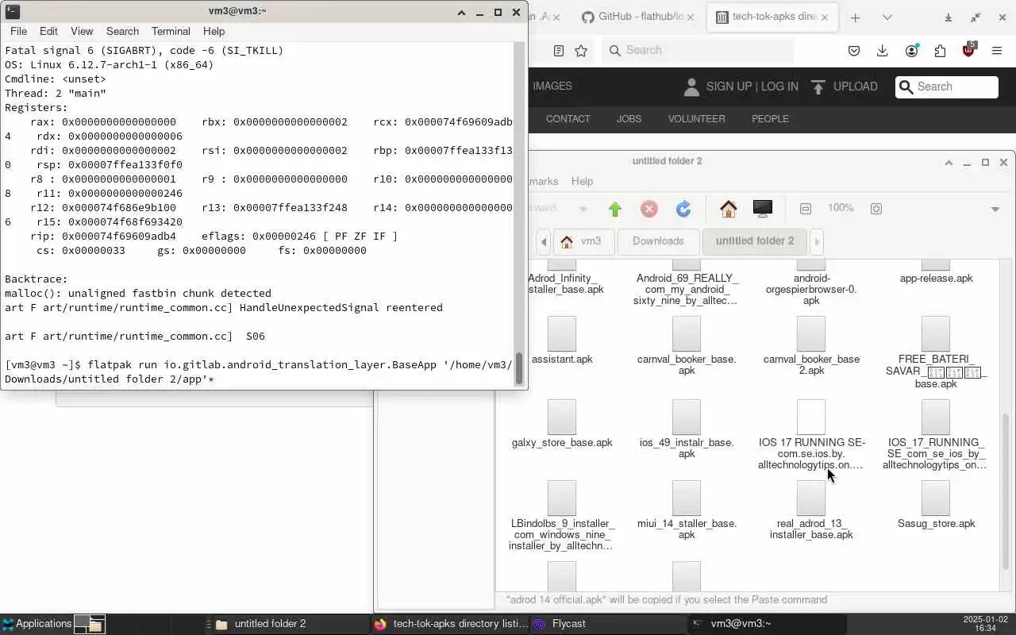This screenshot has height=635, width=1016.
Task: Zoom in the file manager icon view
Action: [876, 209]
